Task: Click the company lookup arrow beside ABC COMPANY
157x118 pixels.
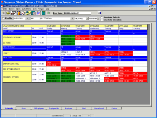Action: pos(72,18)
